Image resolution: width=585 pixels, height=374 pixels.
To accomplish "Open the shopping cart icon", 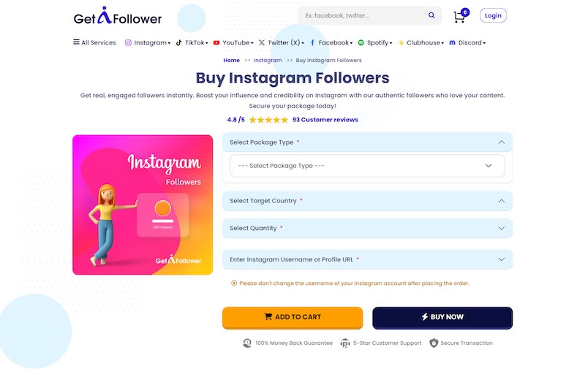I will (459, 17).
